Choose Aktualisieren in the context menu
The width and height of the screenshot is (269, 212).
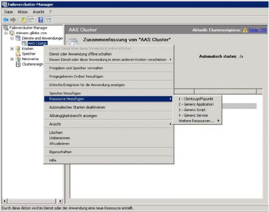coord(109,143)
